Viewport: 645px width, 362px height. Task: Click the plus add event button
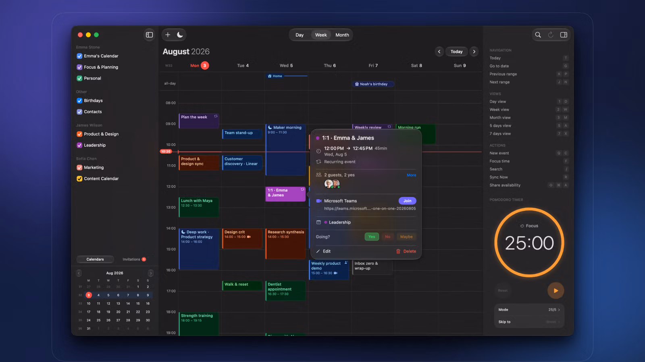168,35
